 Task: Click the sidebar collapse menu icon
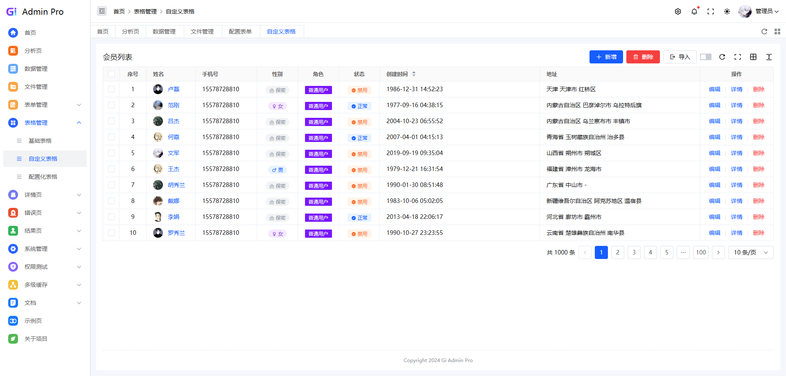[x=102, y=11]
